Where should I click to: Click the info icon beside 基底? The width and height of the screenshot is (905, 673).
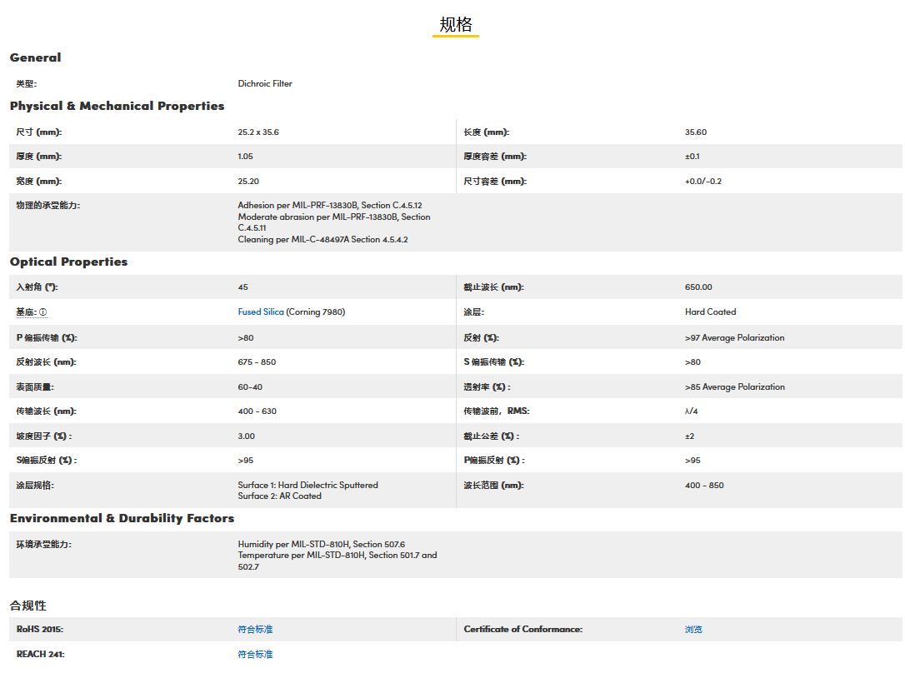(x=43, y=312)
